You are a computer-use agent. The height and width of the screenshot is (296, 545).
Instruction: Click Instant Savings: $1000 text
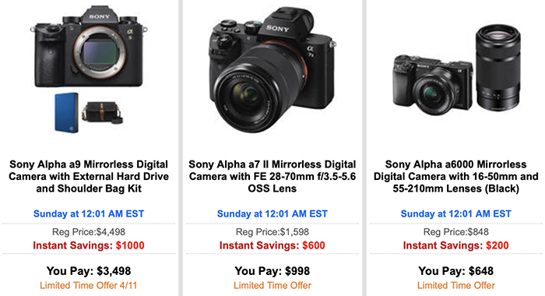point(89,245)
